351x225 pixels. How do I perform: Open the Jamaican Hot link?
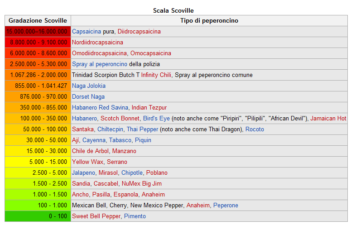pos(328,119)
